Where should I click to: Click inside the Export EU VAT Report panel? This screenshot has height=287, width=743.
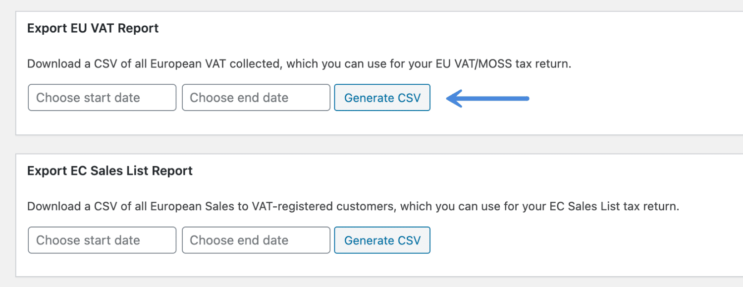[594, 69]
